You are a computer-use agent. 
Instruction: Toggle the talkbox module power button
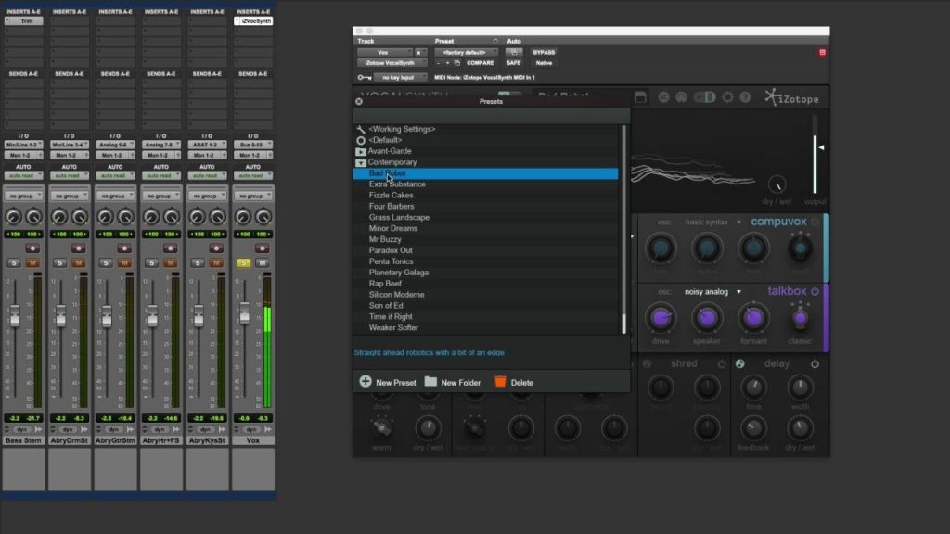click(x=815, y=292)
